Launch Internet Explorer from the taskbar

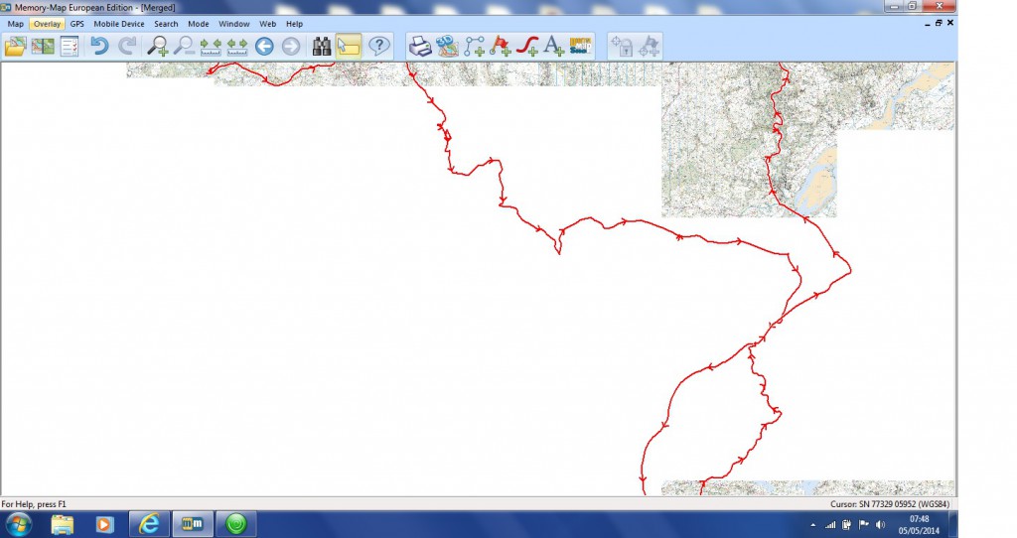(149, 523)
